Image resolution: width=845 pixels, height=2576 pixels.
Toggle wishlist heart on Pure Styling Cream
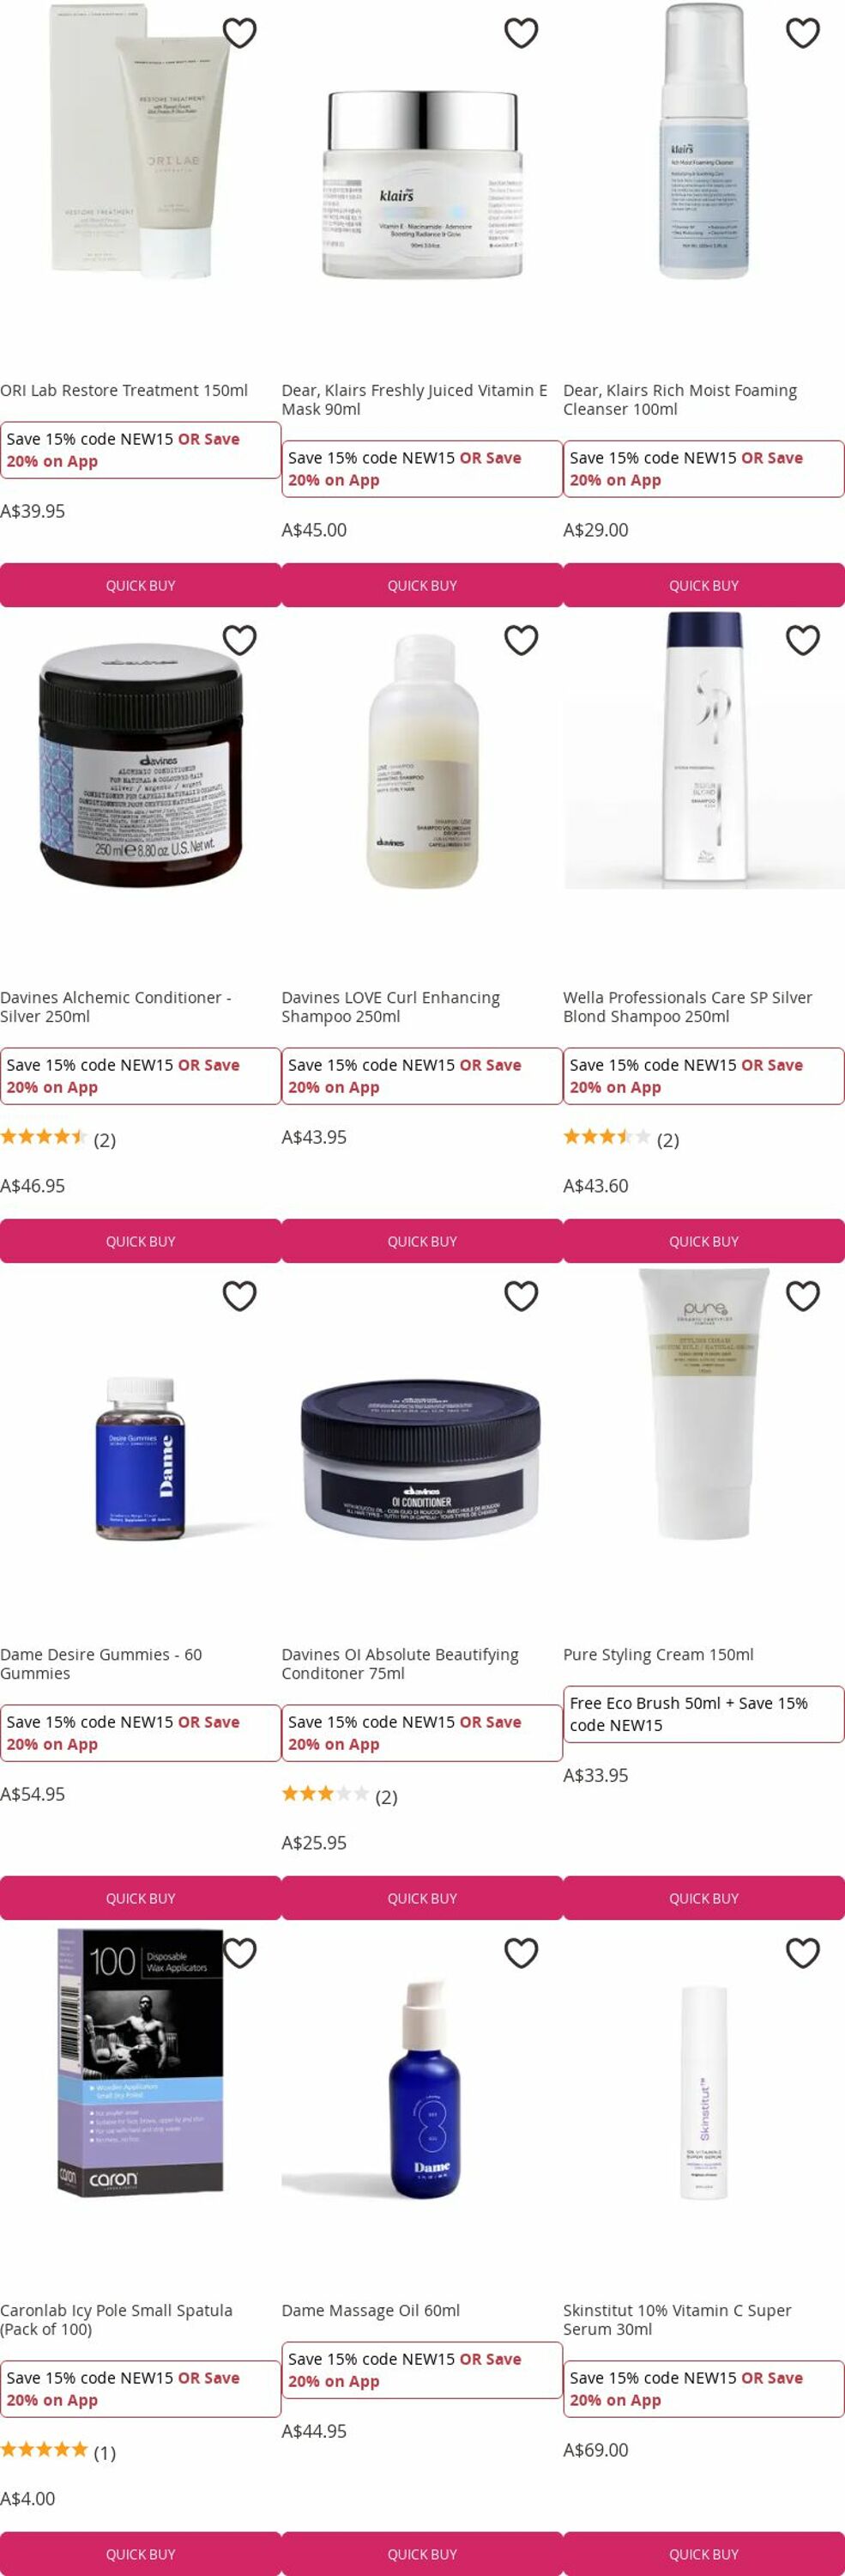[803, 1296]
